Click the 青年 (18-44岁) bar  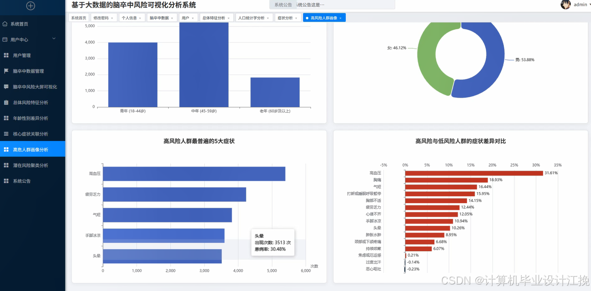[133, 75]
